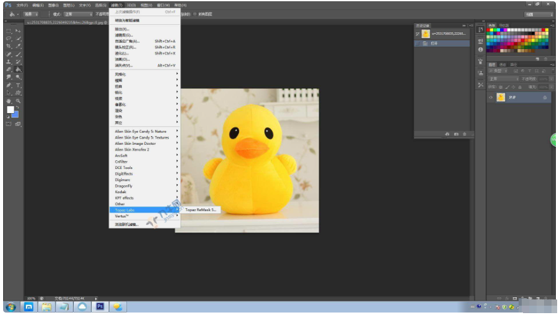Select the Clone Stamp tool

click(9, 62)
